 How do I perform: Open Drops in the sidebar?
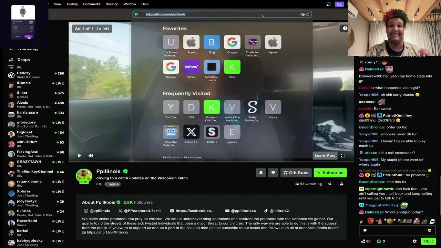pyautogui.click(x=23, y=60)
